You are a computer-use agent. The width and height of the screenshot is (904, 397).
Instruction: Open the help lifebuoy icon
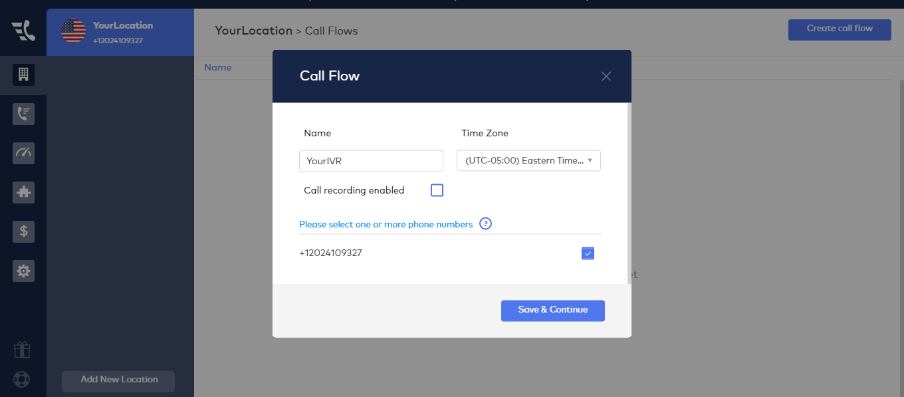tap(23, 380)
